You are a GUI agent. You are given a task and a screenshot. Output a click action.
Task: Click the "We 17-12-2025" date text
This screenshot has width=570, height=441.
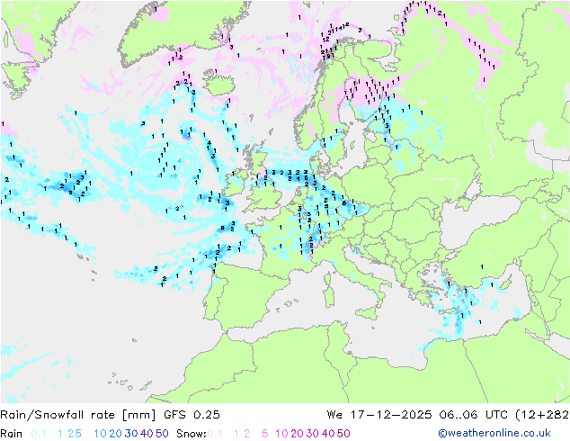pyautogui.click(x=379, y=414)
